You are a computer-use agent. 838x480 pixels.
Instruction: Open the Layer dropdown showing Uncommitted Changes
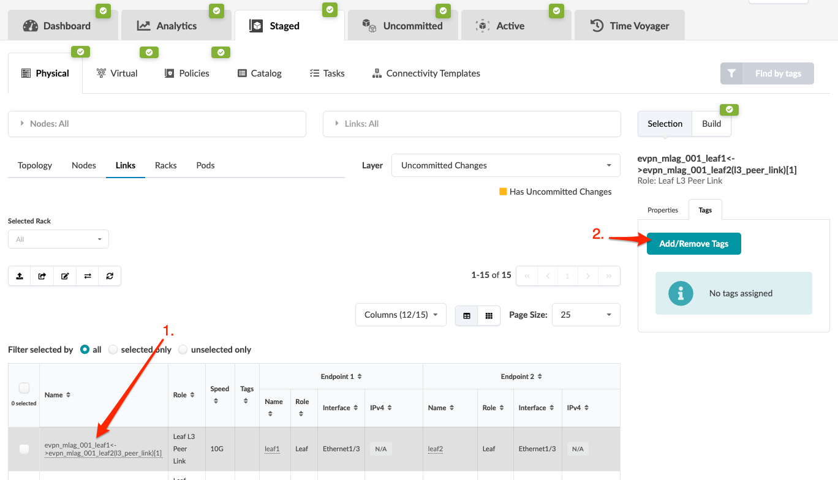click(x=505, y=165)
